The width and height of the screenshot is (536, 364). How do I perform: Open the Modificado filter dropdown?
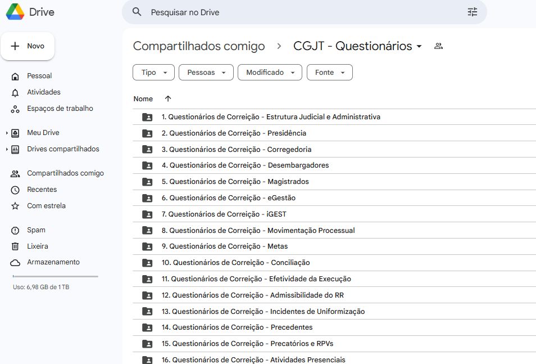[x=270, y=73]
